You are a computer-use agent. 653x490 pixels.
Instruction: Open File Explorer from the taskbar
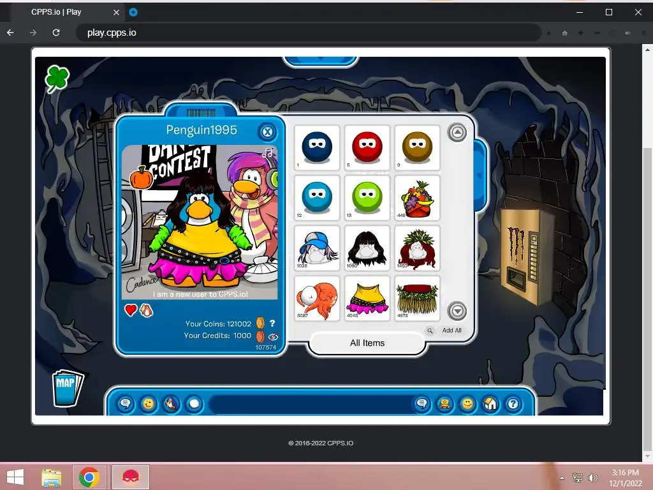pos(51,477)
